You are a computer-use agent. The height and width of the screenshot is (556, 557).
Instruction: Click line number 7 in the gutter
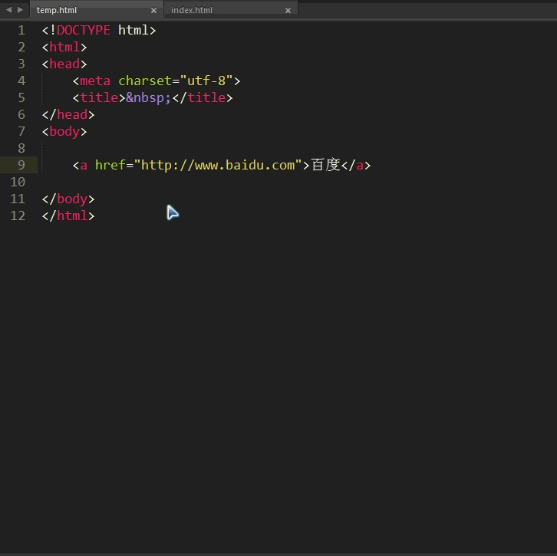tap(21, 131)
